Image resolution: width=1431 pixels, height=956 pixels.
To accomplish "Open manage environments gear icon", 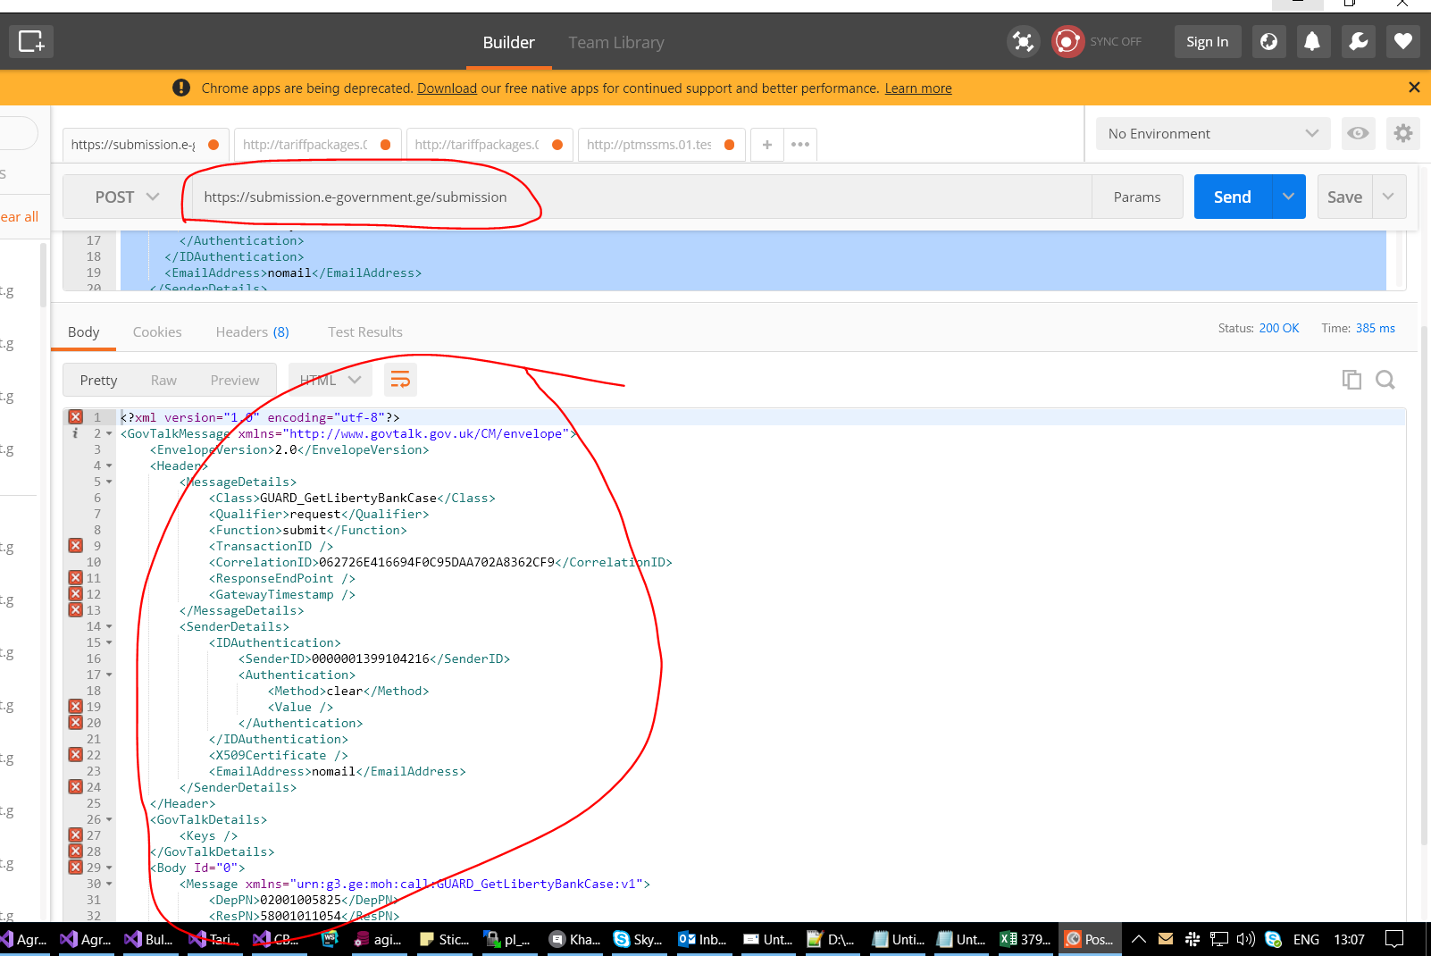I will pyautogui.click(x=1403, y=133).
